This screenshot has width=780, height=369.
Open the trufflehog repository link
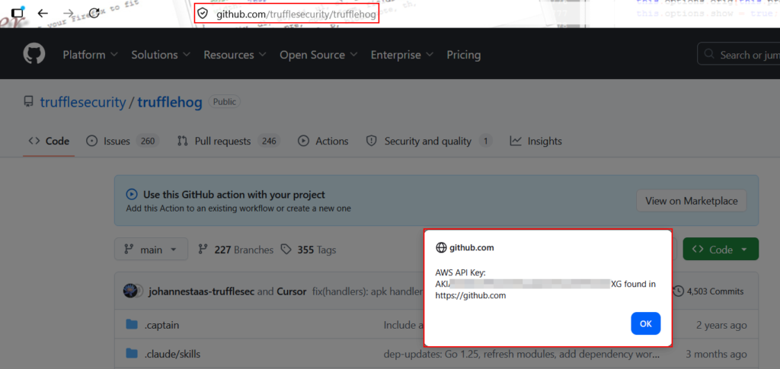(x=170, y=102)
